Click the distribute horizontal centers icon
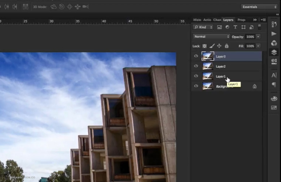This screenshot has height=182, width=281. [7, 7]
